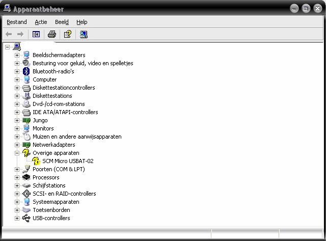Expand the Schijfstations node
326x241 pixels.
[x=17, y=185]
